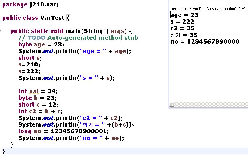Click the 'short s;' declaration

30,58
